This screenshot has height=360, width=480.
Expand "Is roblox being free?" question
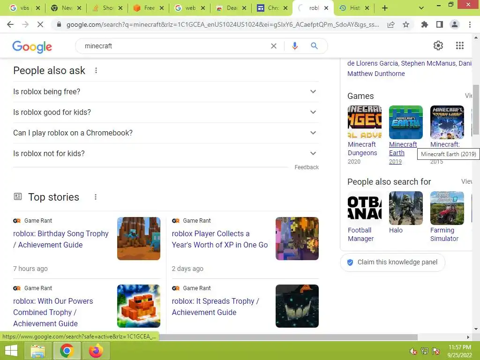click(x=166, y=91)
